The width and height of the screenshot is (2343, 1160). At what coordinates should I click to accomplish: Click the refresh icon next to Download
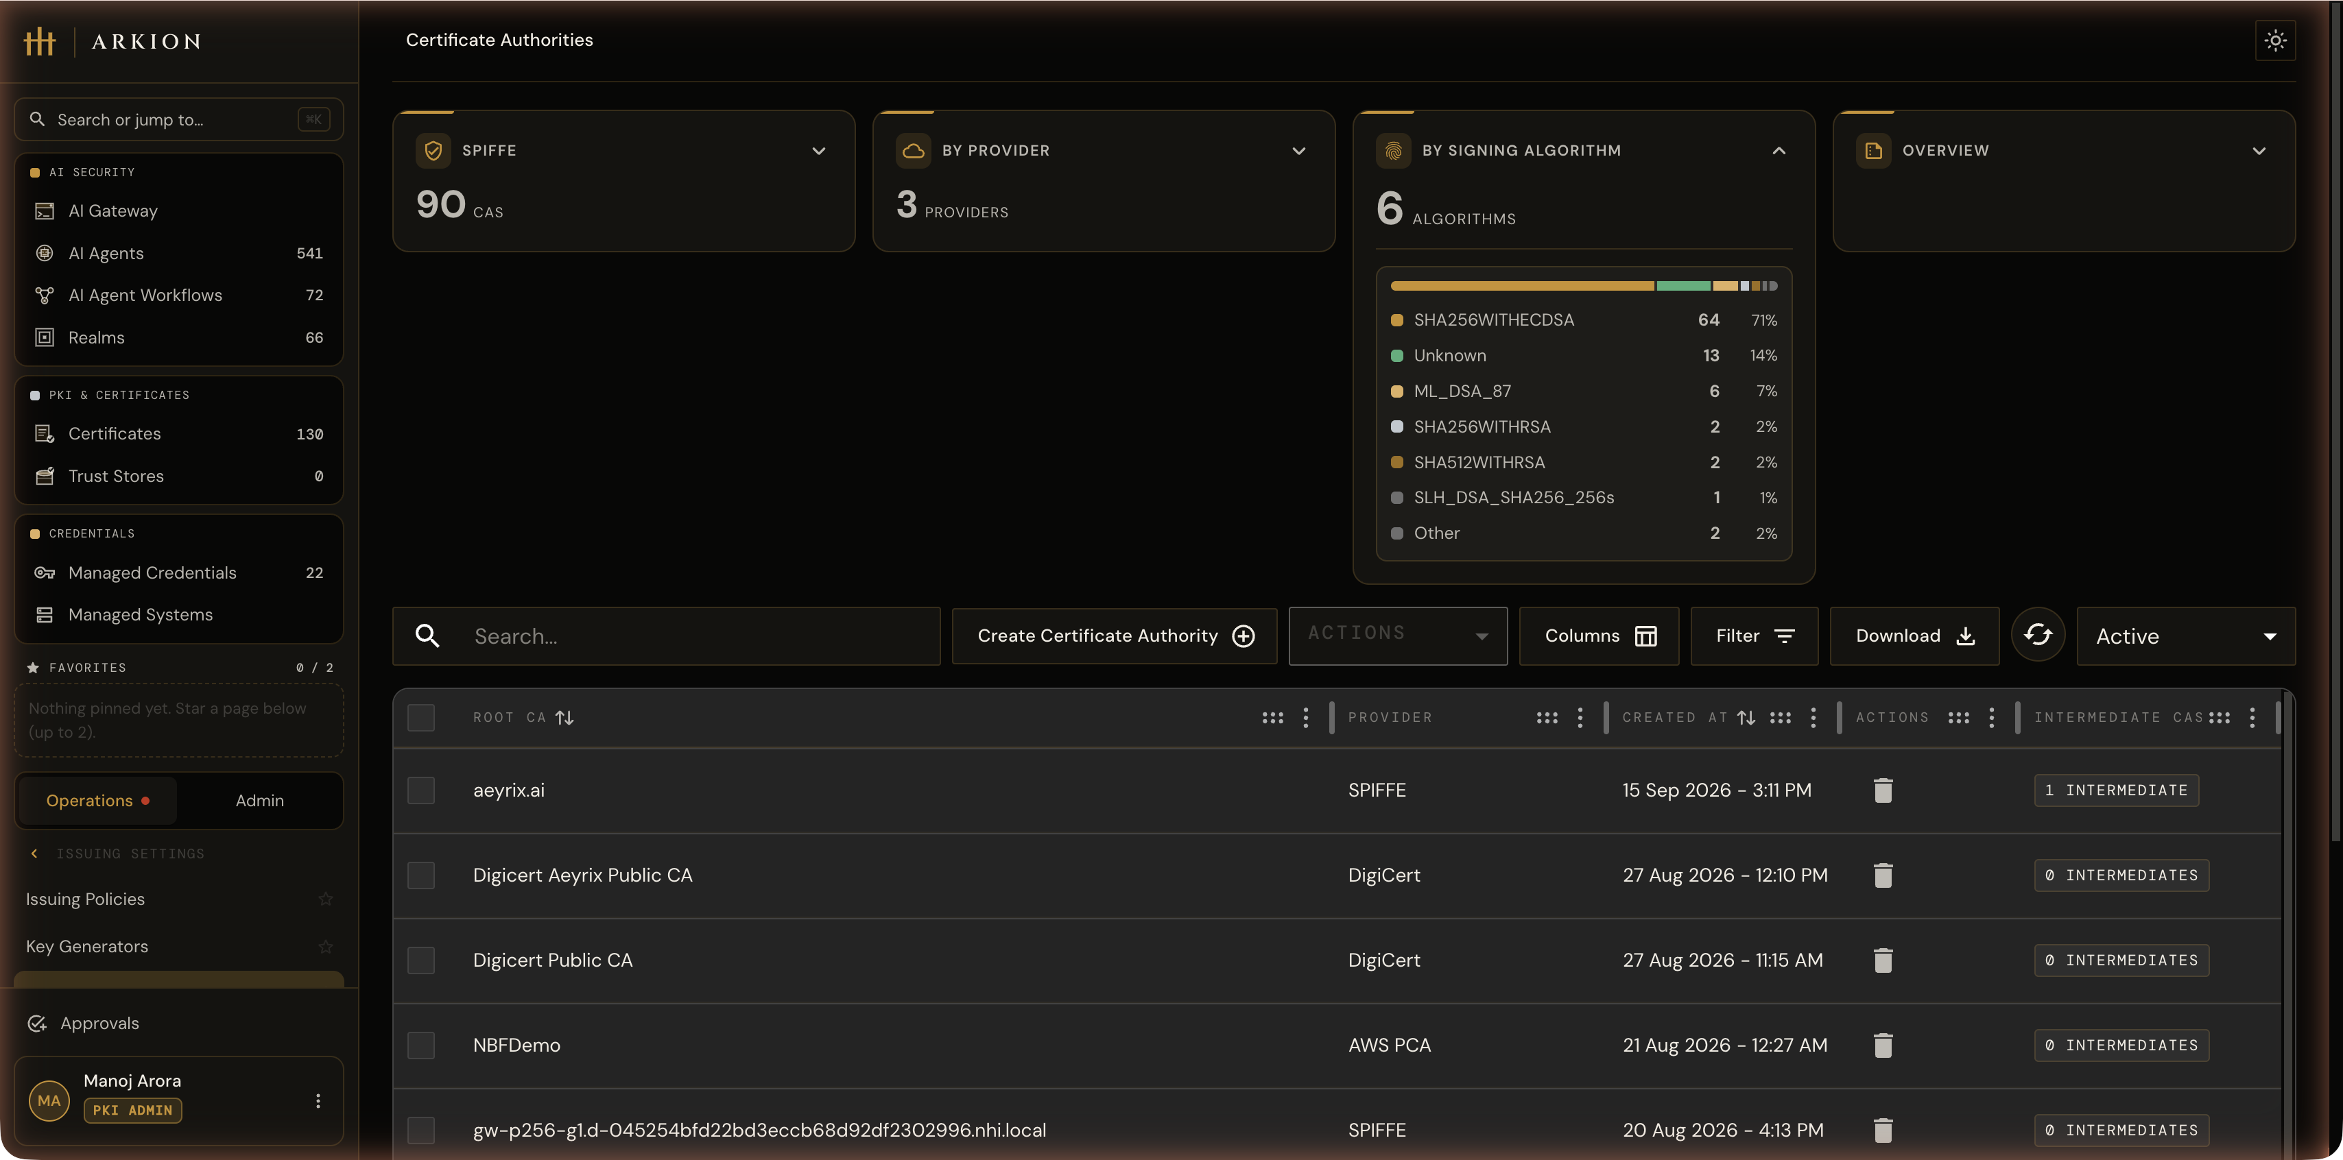point(2037,636)
